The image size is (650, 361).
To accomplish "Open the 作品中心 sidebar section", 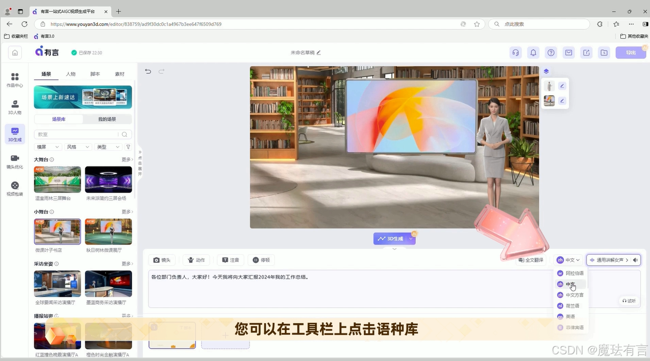I will pyautogui.click(x=15, y=80).
